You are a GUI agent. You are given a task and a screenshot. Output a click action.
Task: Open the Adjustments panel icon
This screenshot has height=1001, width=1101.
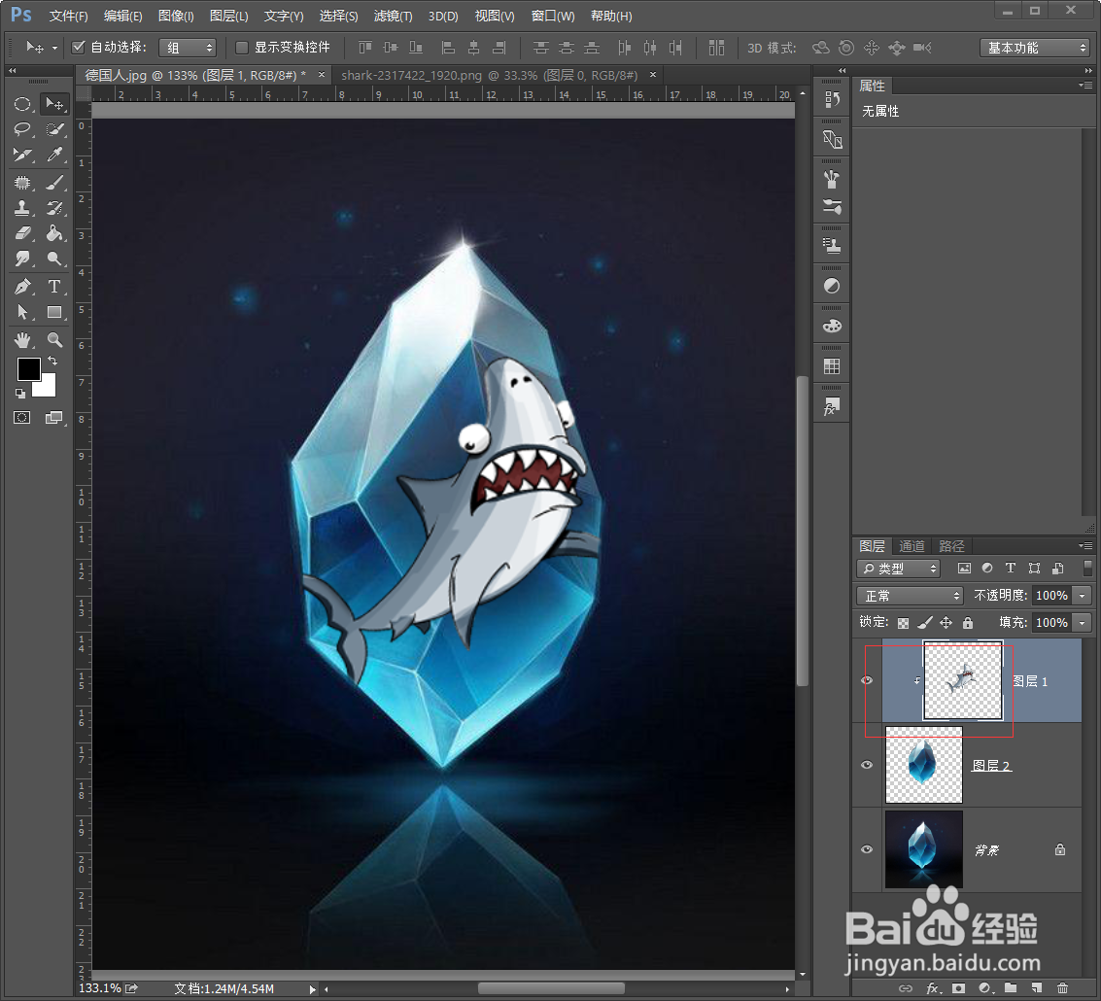tap(832, 286)
